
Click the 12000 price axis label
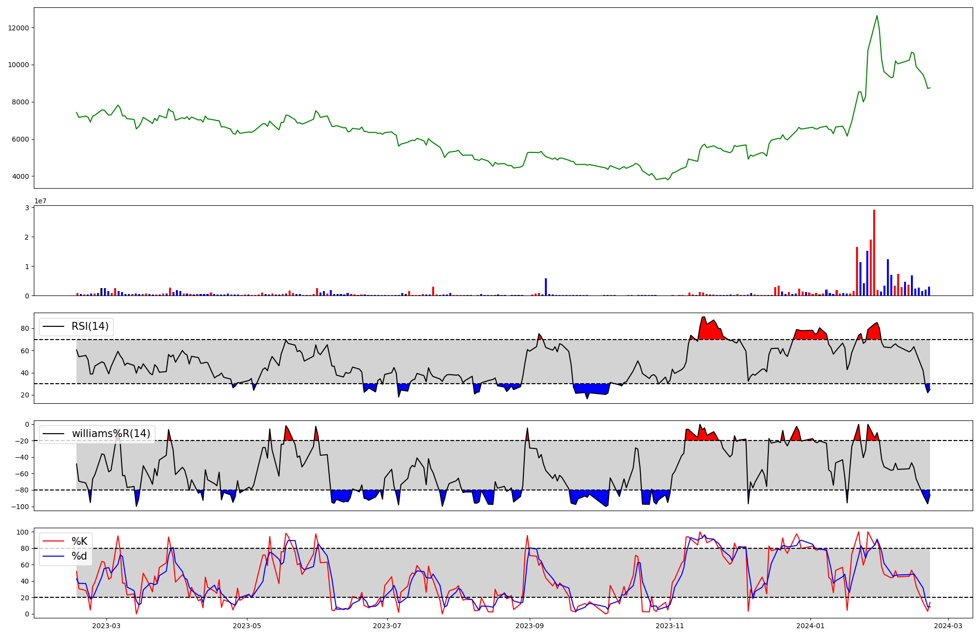19,28
